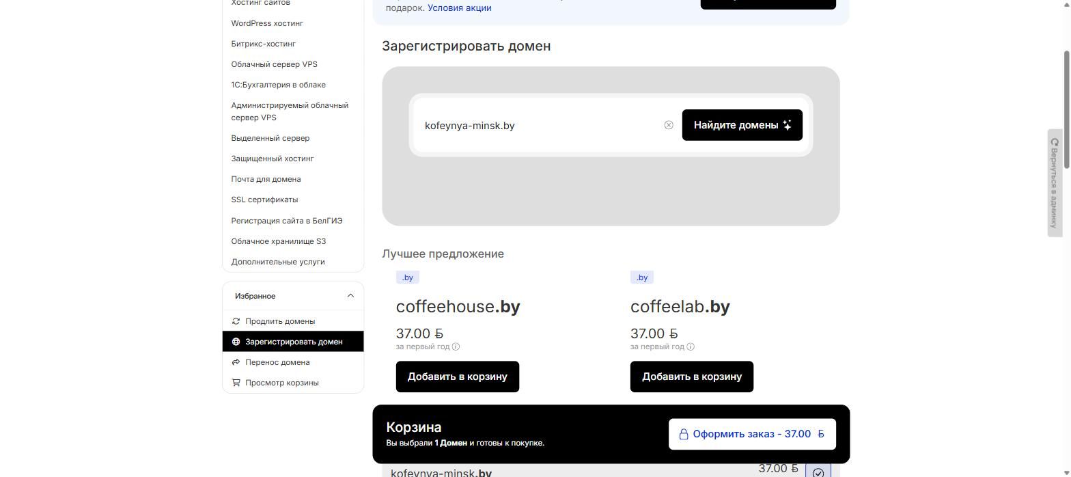
Task: Open Хостинг сайтов in the sidebar
Action: tap(261, 3)
